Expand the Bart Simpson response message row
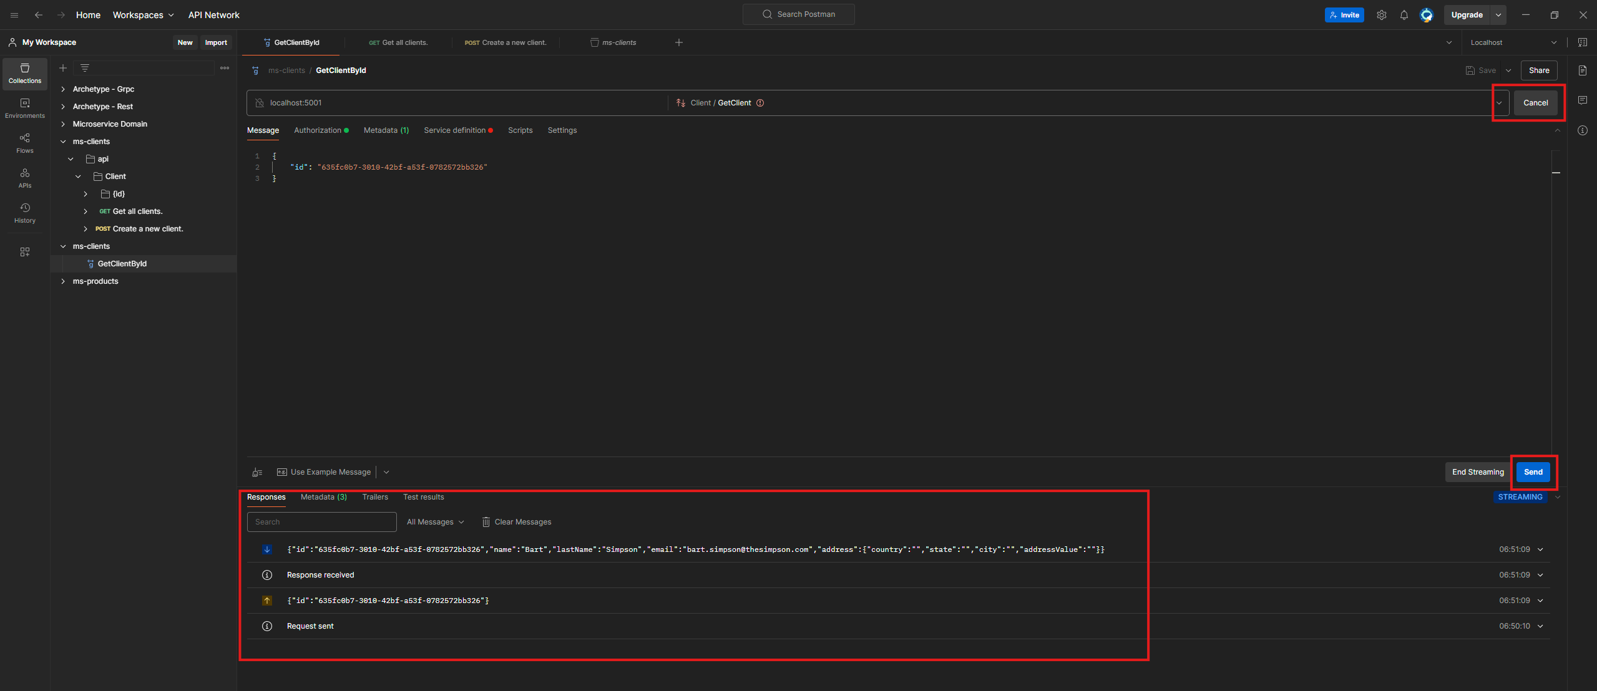Image resolution: width=1597 pixels, height=691 pixels. pyautogui.click(x=1540, y=549)
